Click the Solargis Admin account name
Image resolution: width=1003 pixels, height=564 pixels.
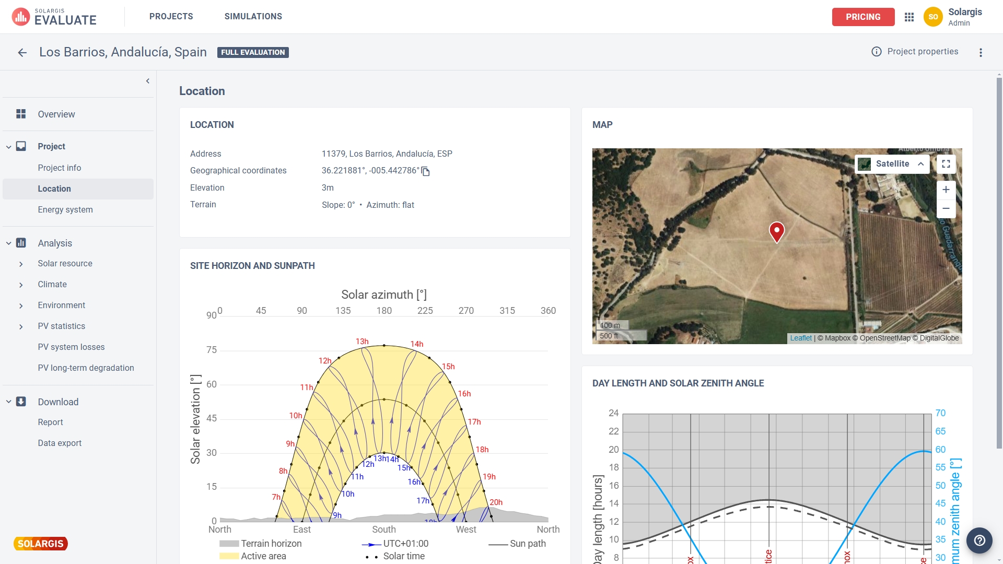coord(965,17)
